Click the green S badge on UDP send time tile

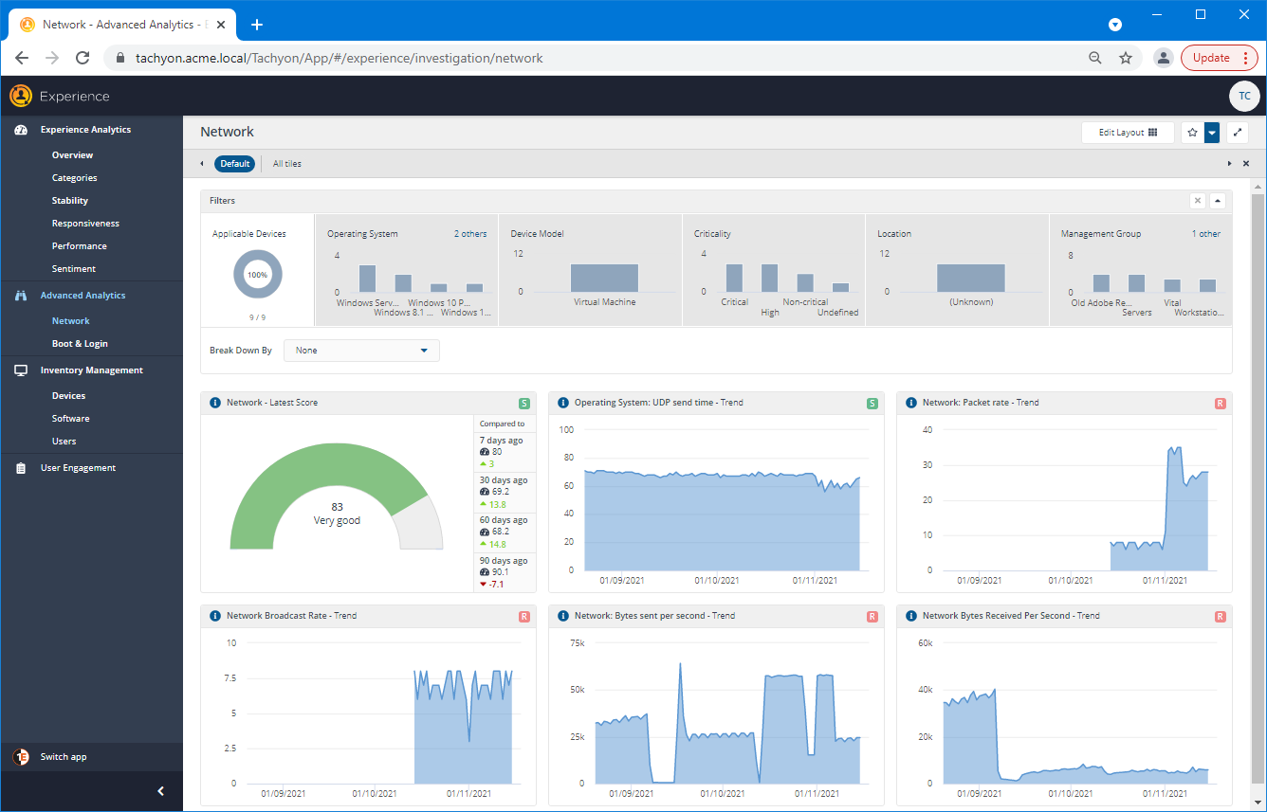(872, 404)
